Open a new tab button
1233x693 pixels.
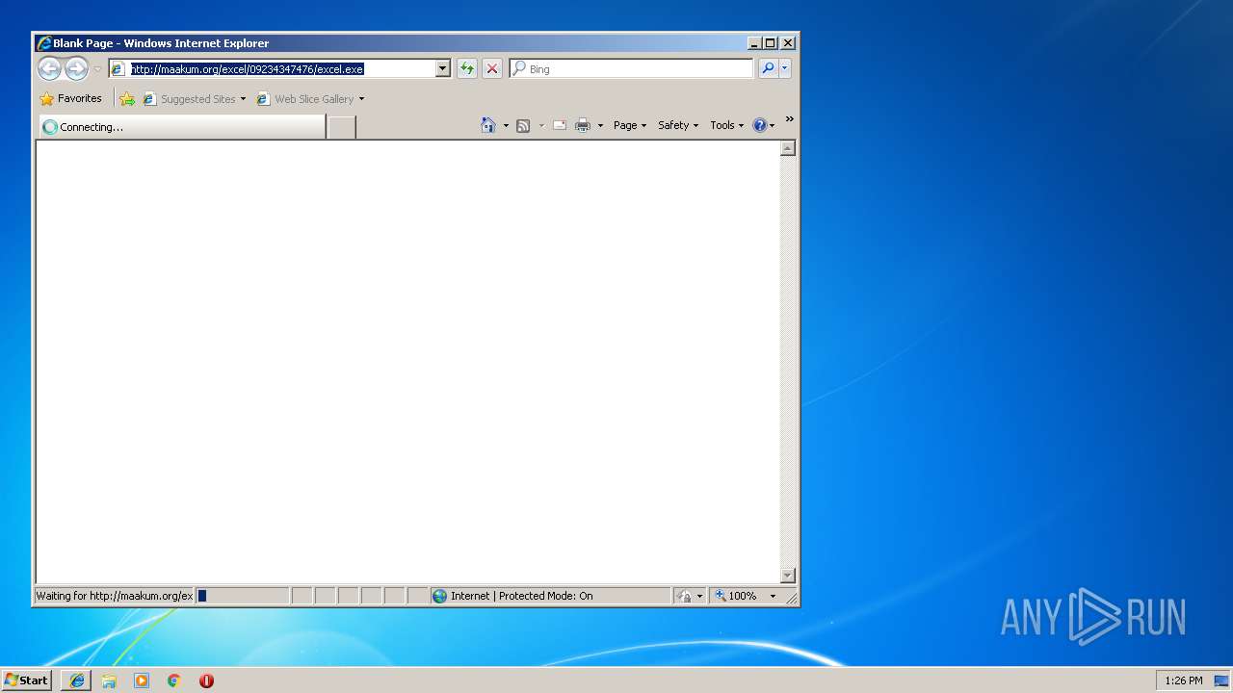click(x=341, y=127)
